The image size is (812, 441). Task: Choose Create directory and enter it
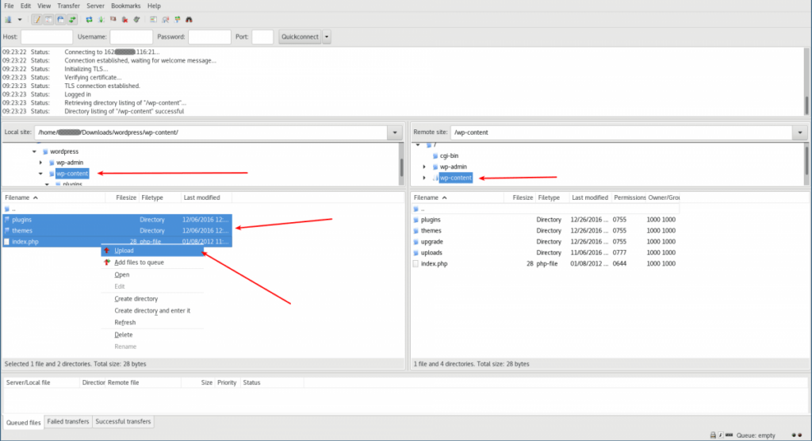point(152,311)
